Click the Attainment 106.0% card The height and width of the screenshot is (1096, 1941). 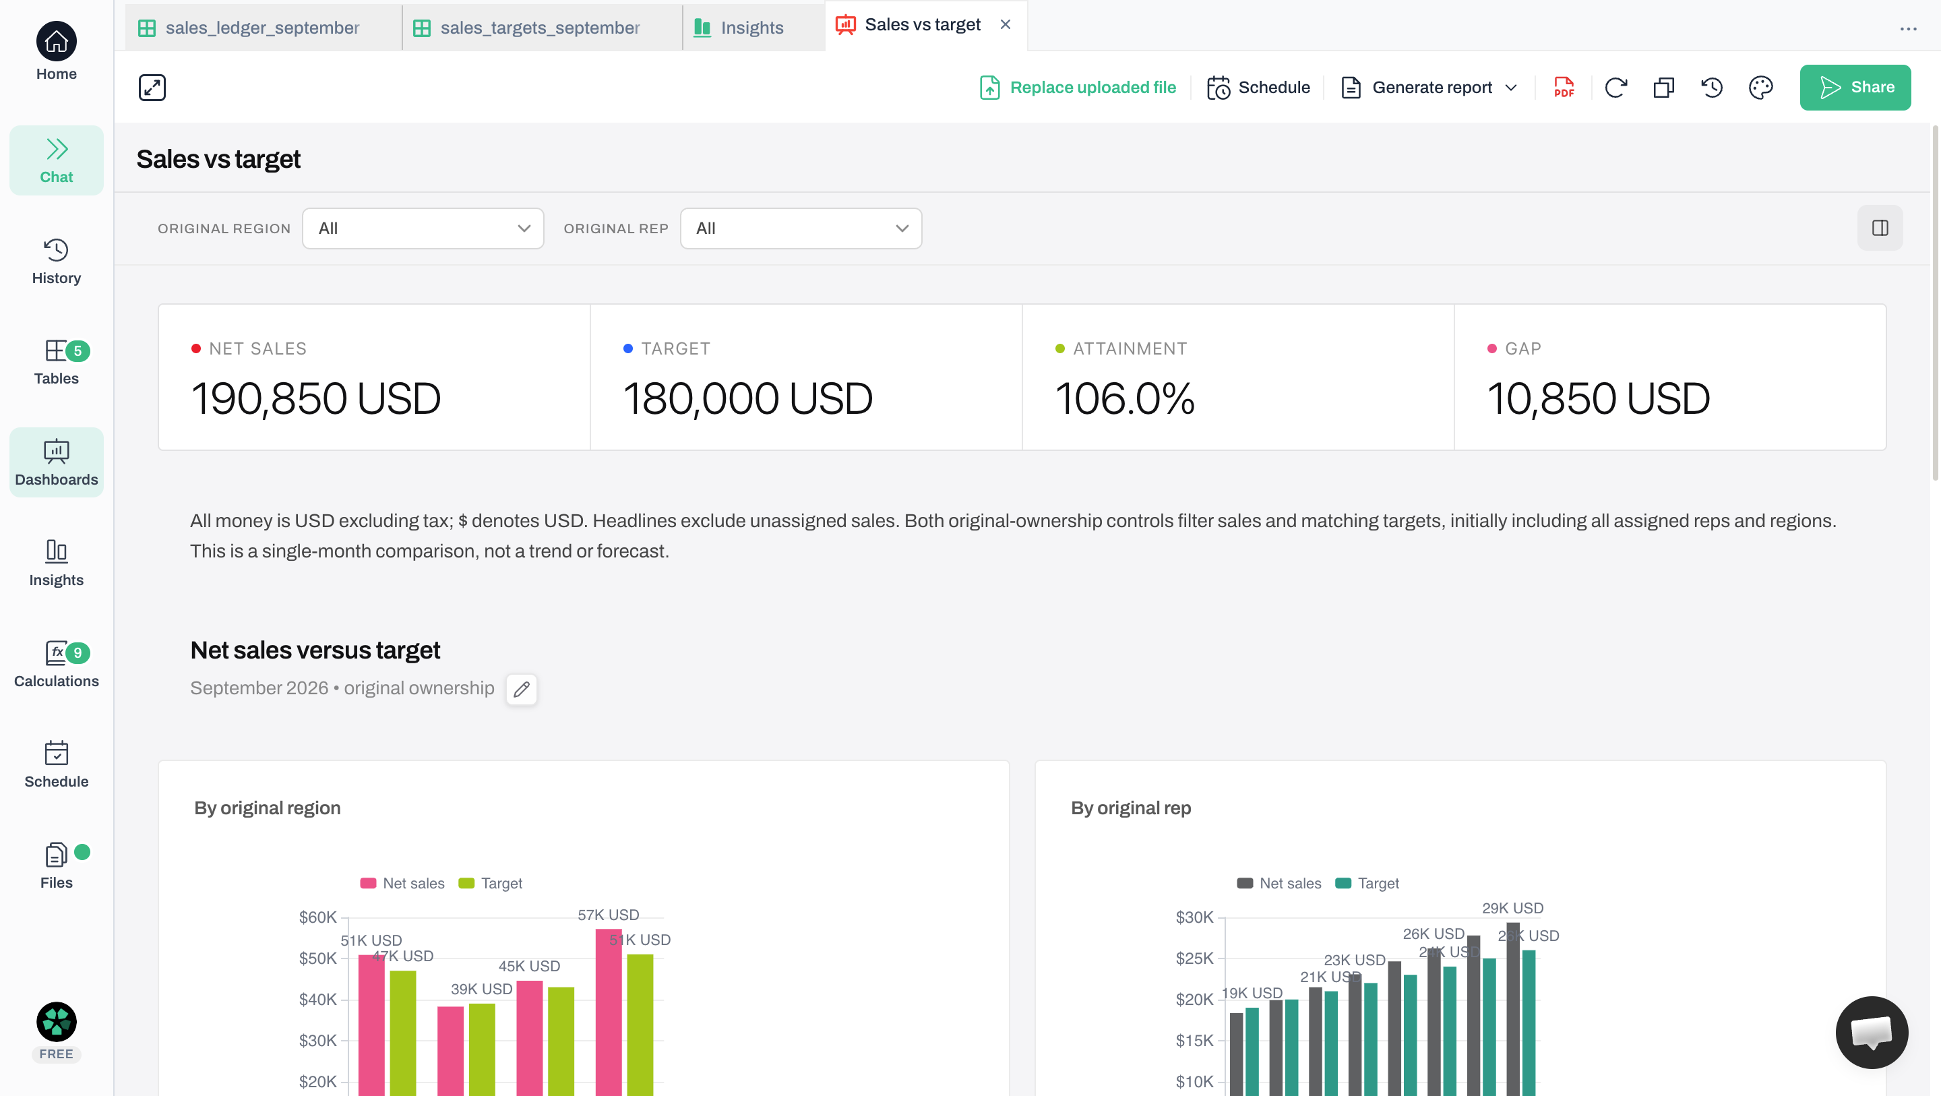(1237, 377)
